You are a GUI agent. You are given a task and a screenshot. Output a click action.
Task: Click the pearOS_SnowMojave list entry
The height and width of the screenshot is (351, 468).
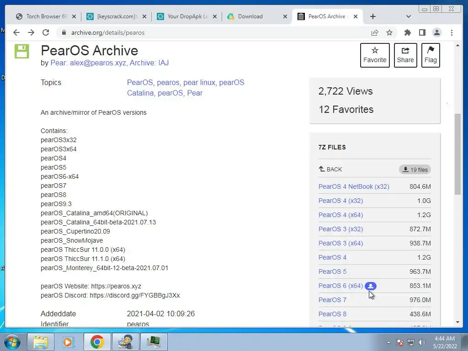tap(72, 240)
